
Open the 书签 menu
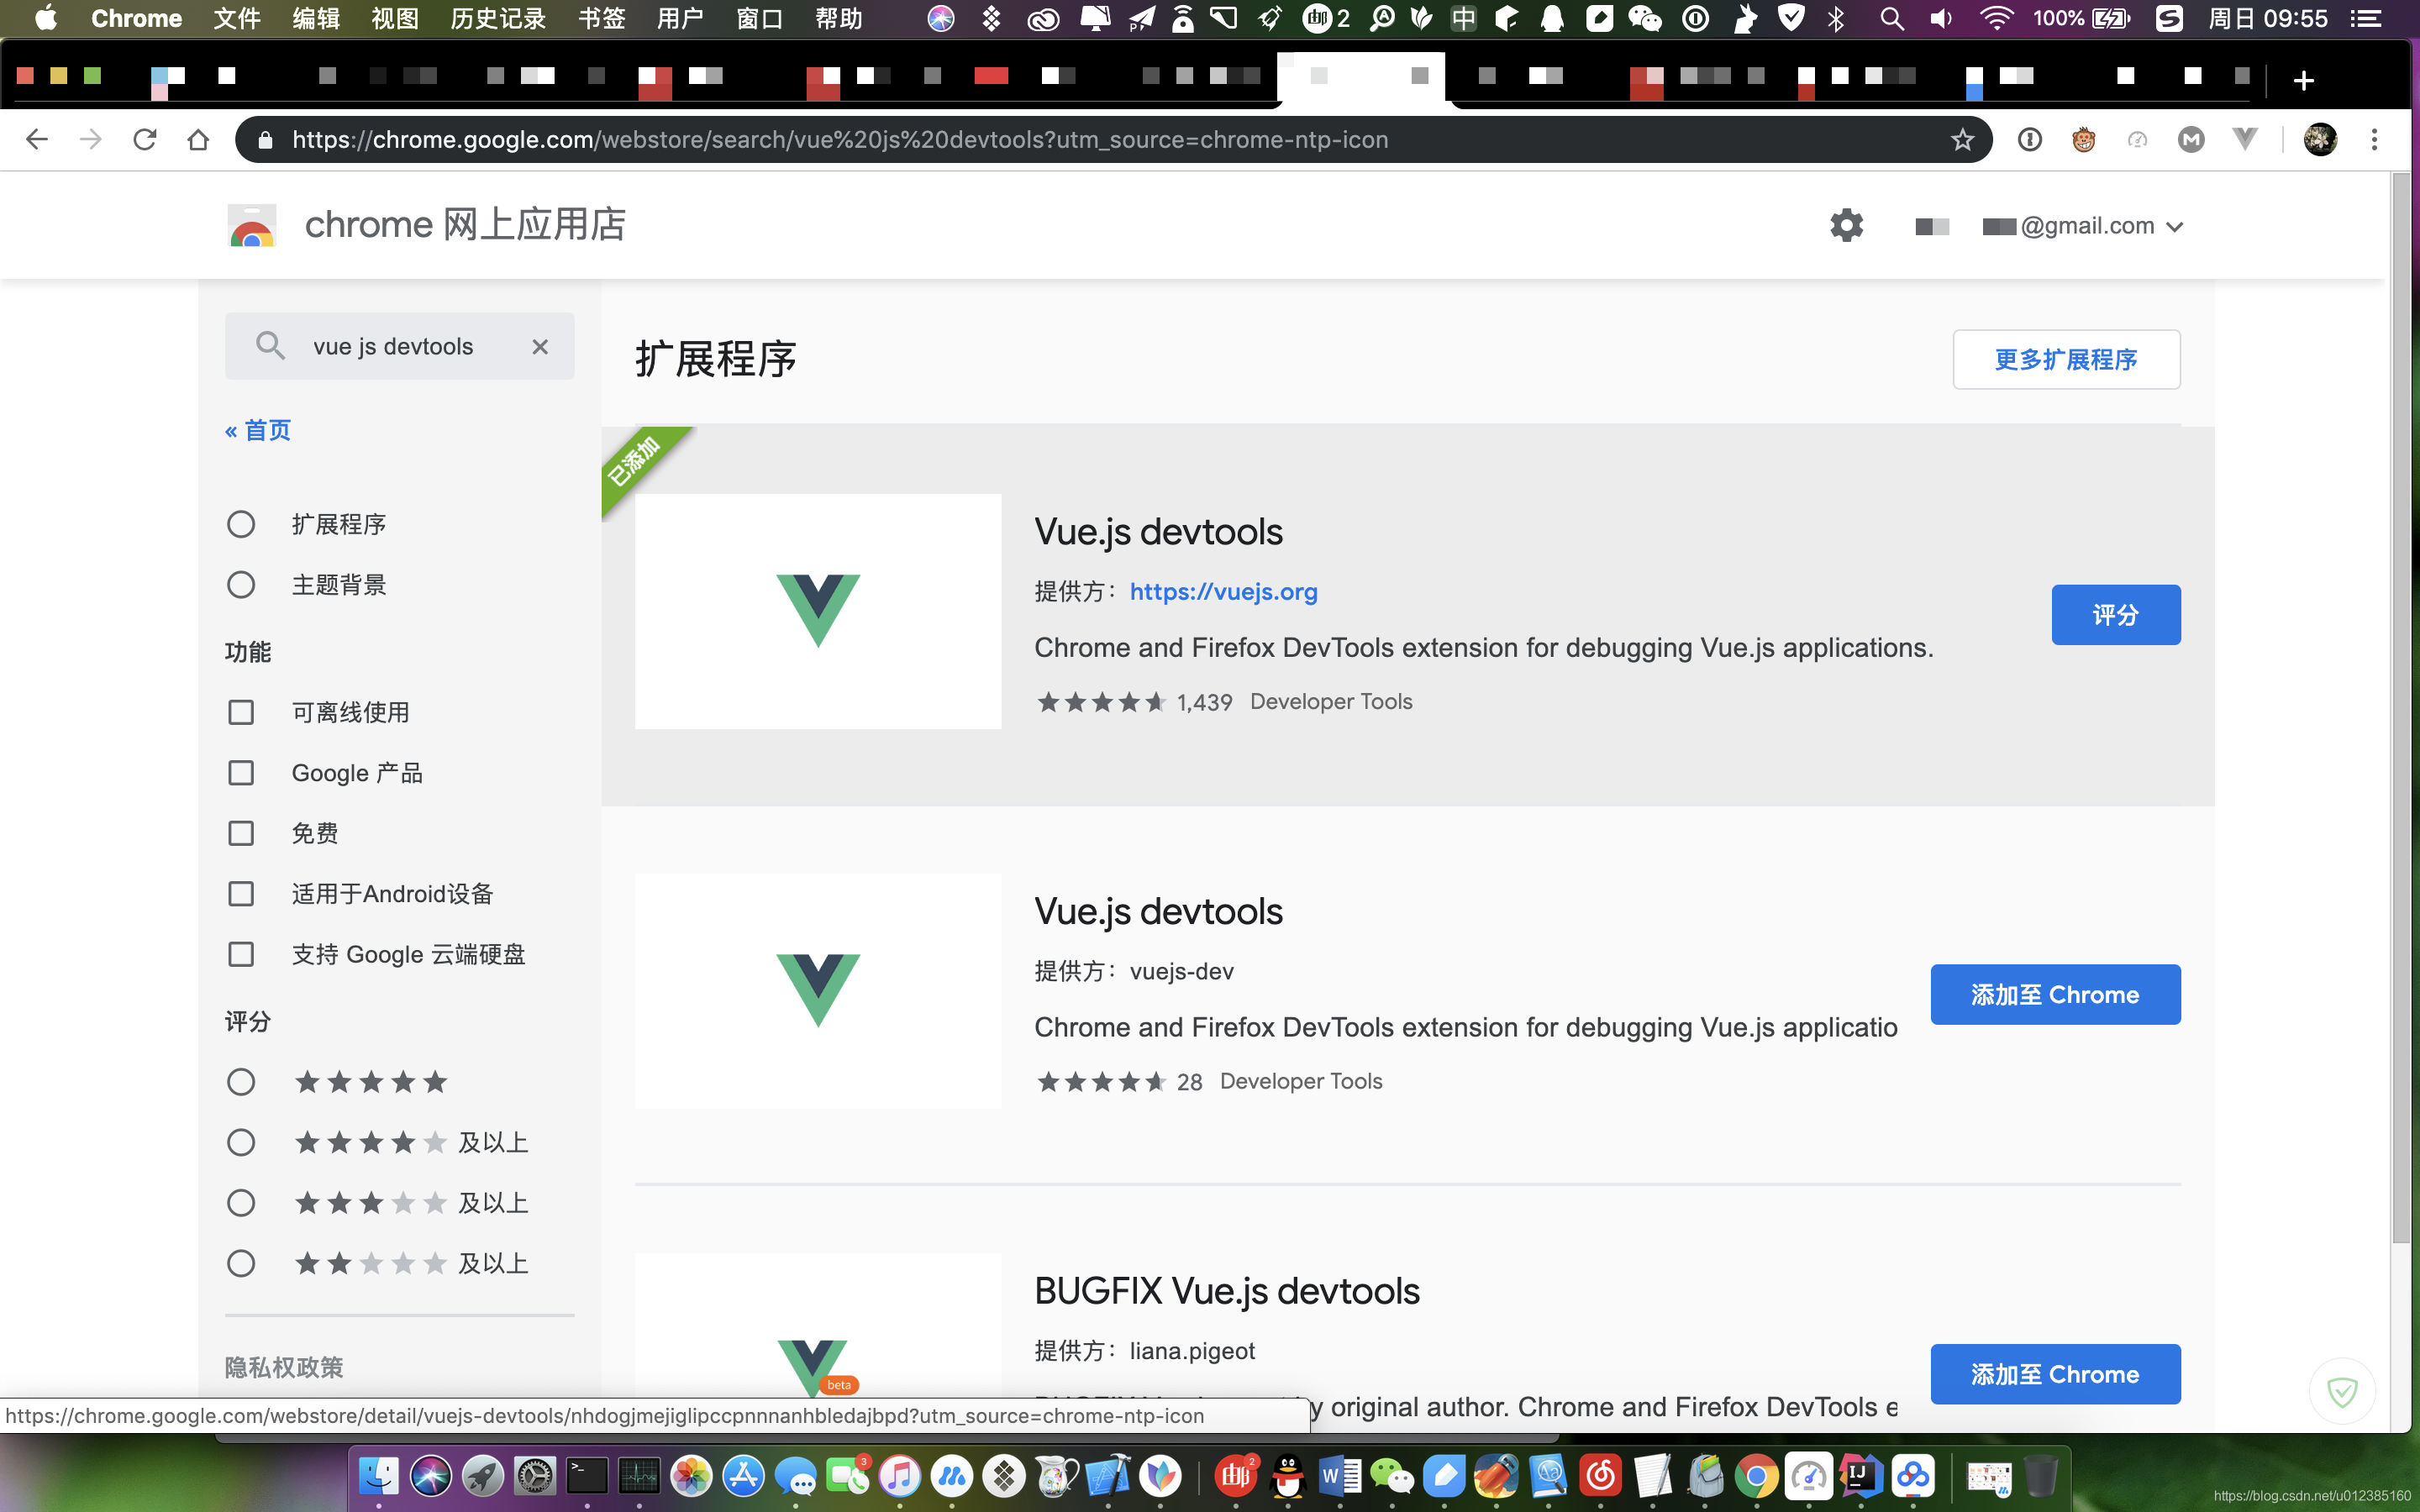602,18
